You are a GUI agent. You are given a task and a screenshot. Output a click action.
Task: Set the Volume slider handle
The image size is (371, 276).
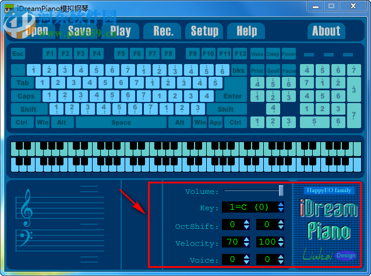pyautogui.click(x=281, y=190)
